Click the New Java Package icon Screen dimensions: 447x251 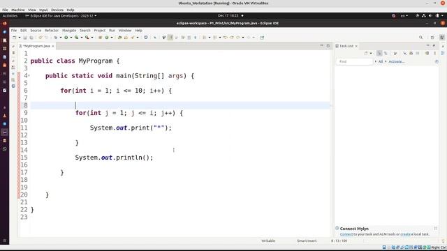click(x=100, y=38)
